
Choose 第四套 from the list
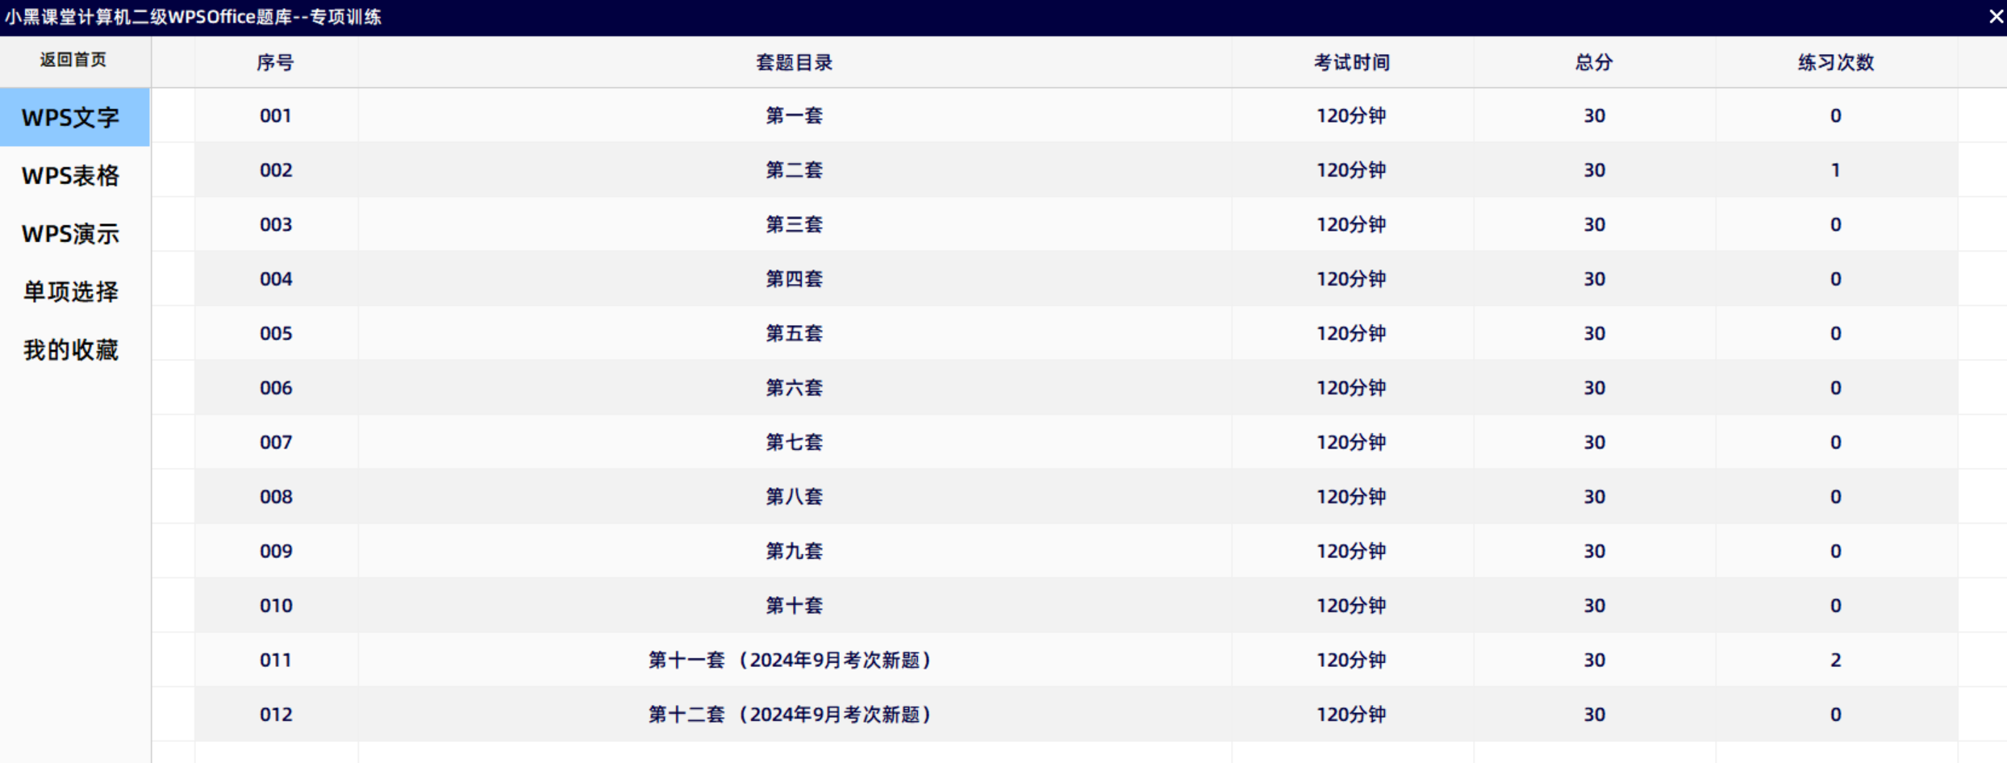794,279
